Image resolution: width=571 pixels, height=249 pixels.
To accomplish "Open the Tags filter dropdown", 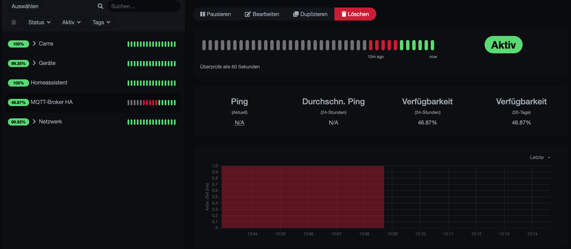I will [x=101, y=22].
